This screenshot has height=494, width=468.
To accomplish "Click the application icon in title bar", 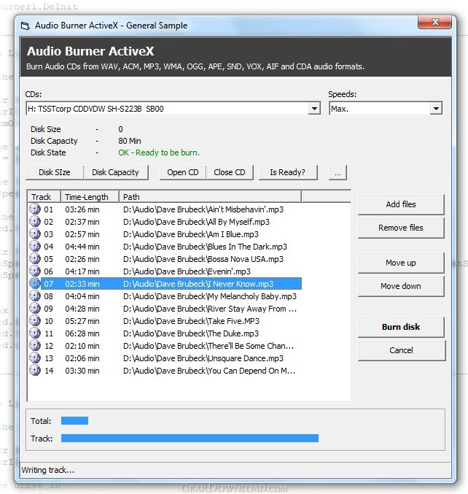I will click(26, 26).
